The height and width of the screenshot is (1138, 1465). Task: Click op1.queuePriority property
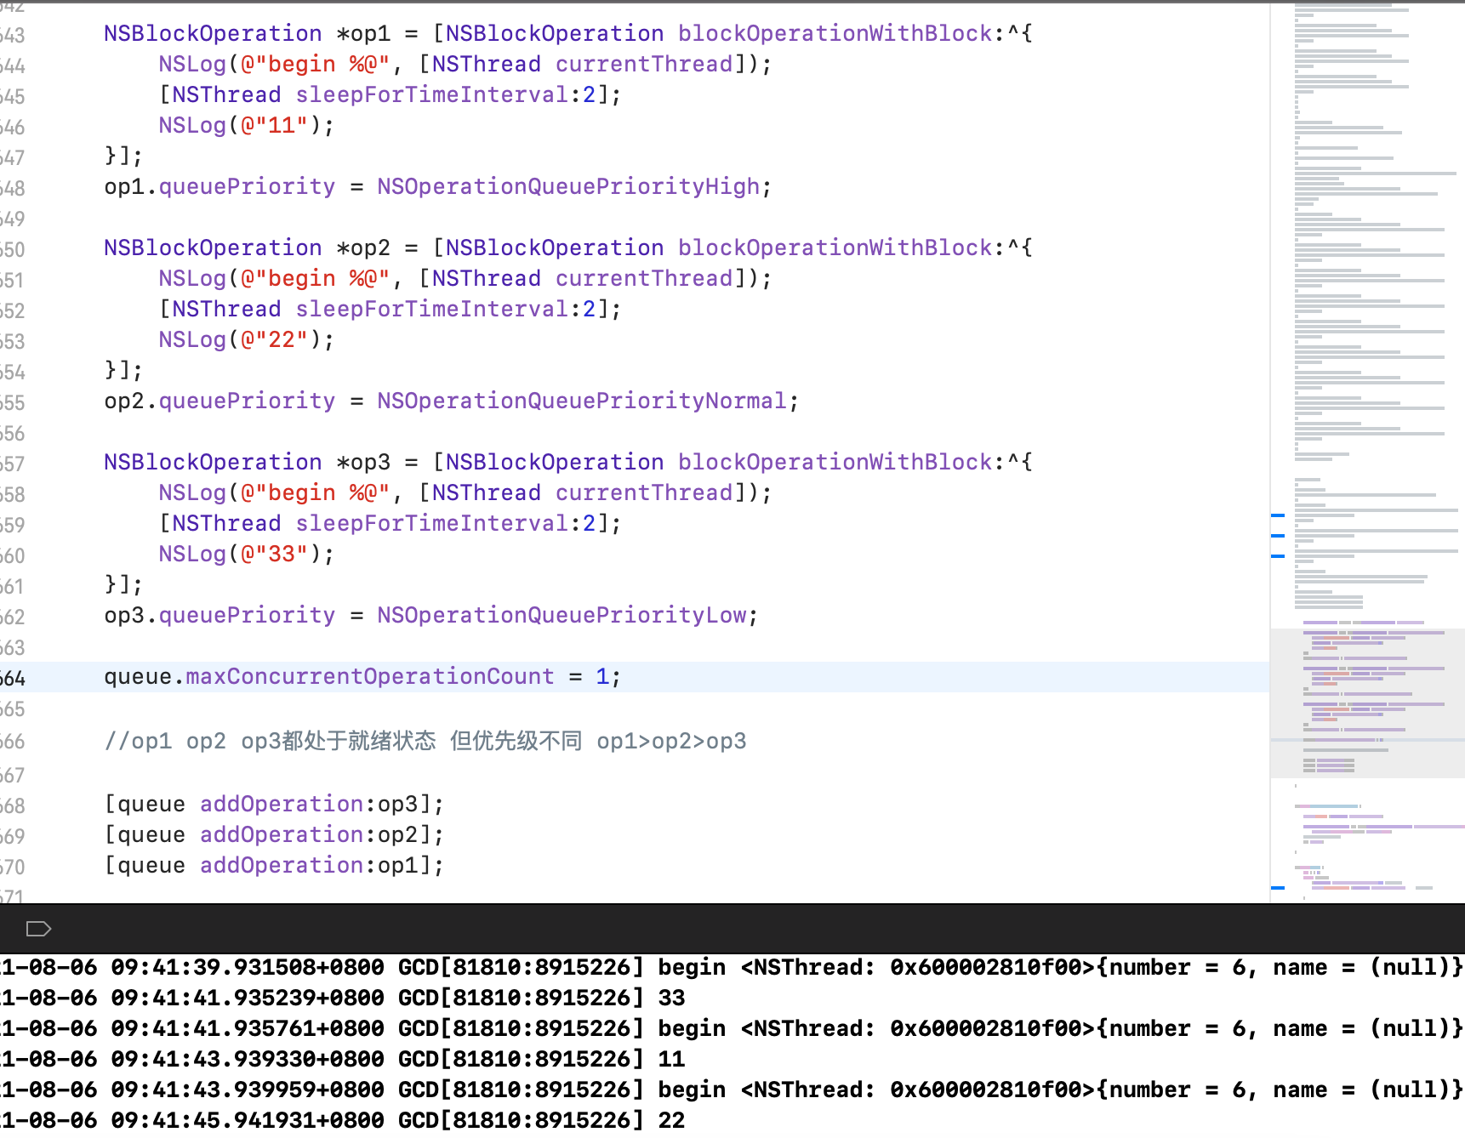point(219,187)
